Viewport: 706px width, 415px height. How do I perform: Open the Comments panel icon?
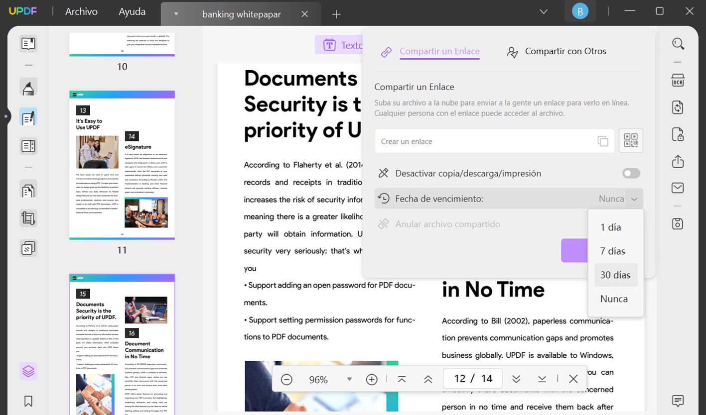[678, 401]
